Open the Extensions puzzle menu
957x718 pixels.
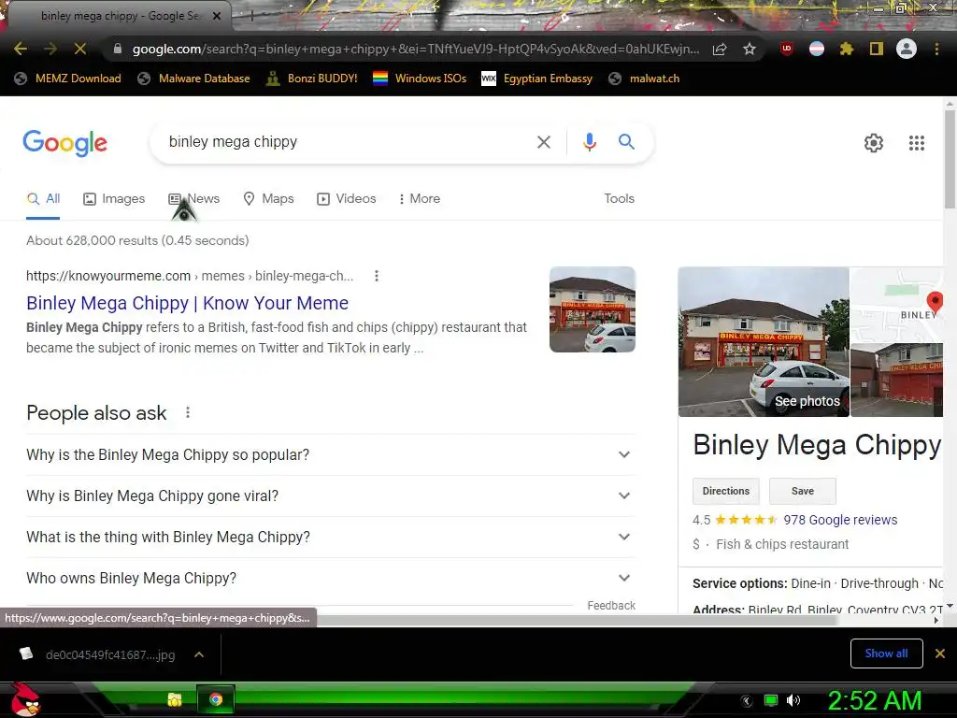847,49
